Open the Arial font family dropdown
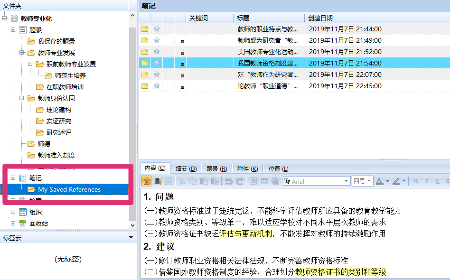Image resolution: width=450 pixels, height=280 pixels. [x=347, y=181]
